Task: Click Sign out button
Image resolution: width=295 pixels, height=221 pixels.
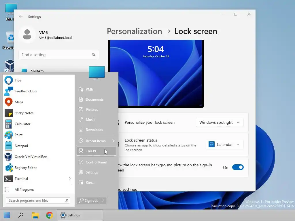Action: coord(88,201)
